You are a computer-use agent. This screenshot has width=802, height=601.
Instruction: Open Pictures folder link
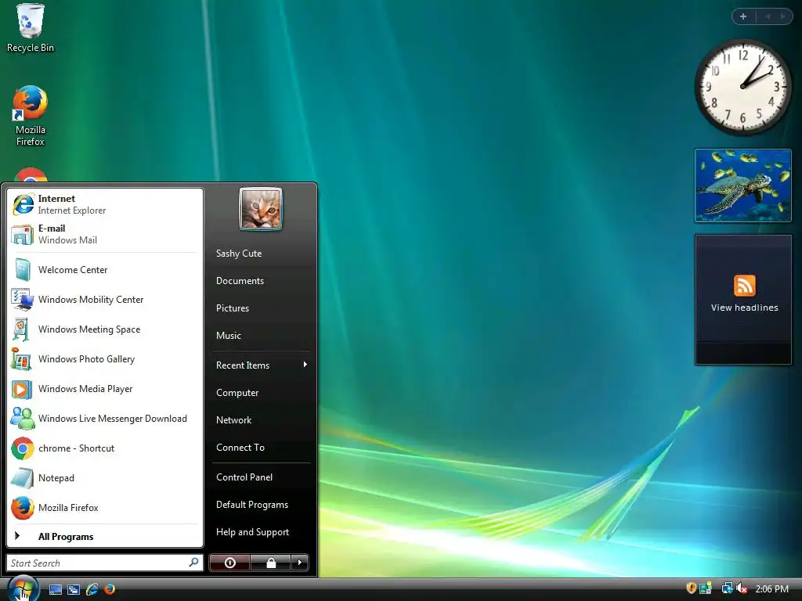(x=262, y=308)
